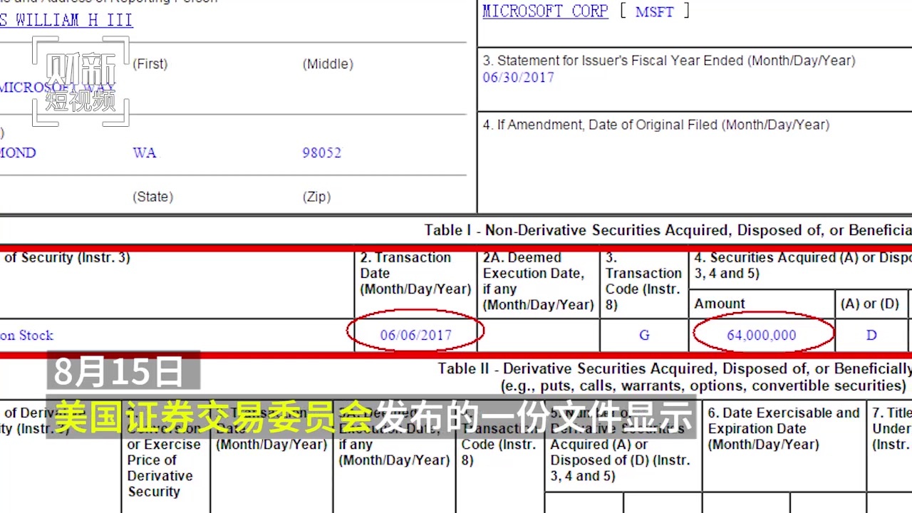Viewport: 912px width, 513px height.
Task: Open the MICROSOFT CORP issuer link
Action: pyautogui.click(x=545, y=11)
